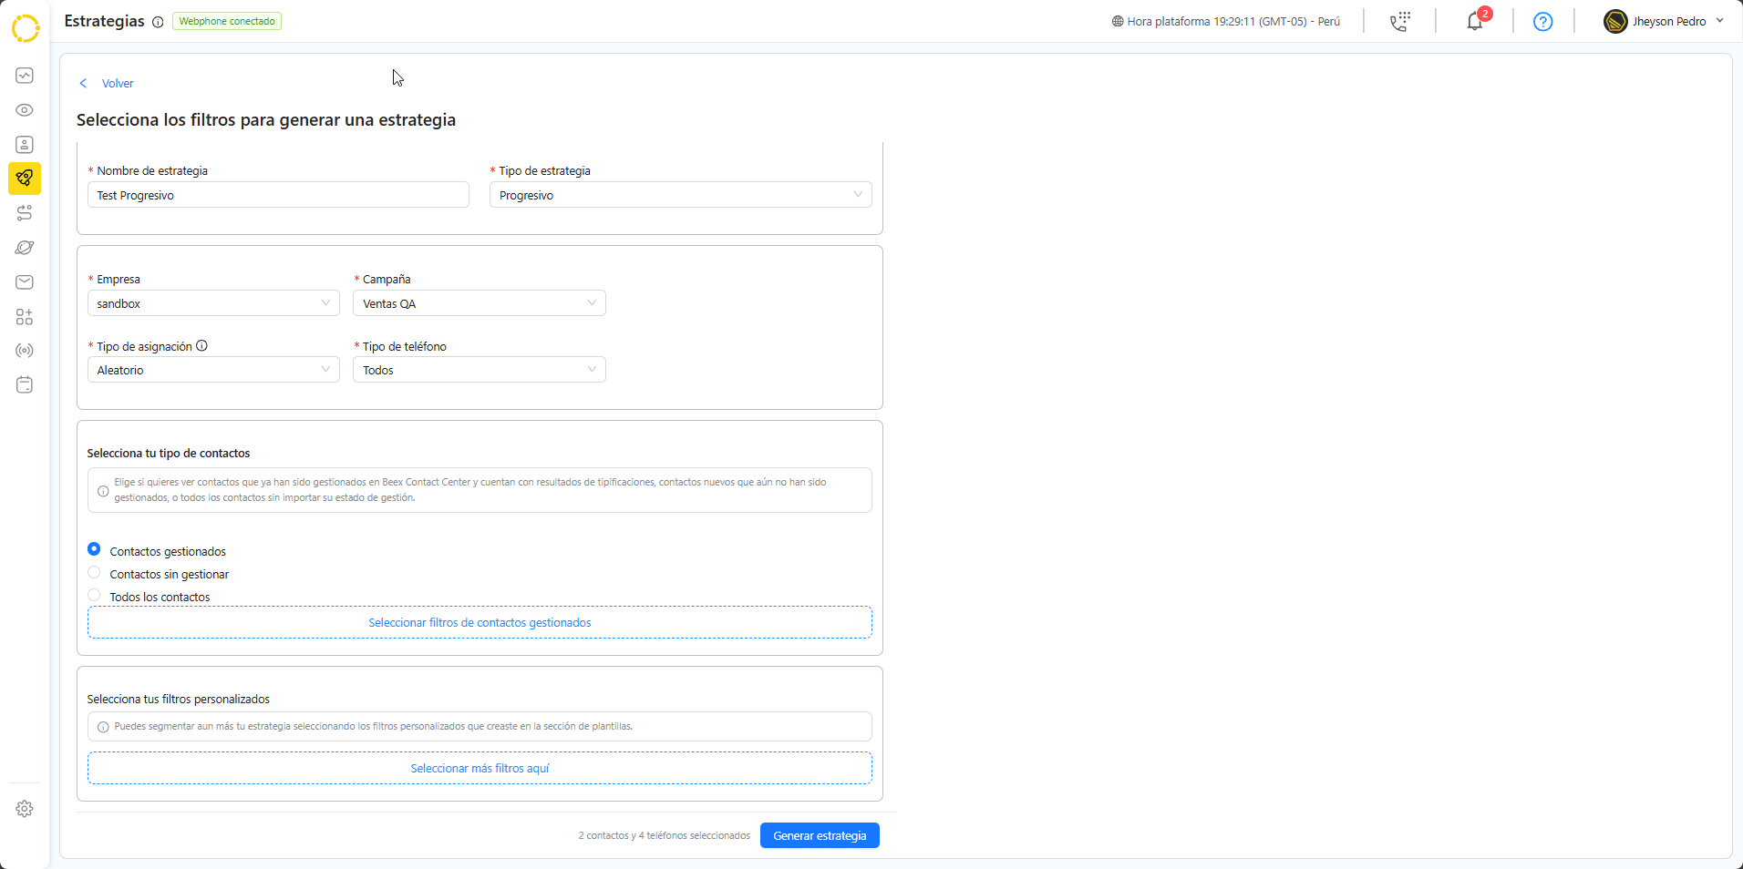Open Jheyson Pedro user menu
The width and height of the screenshot is (1743, 869).
pos(1664,22)
